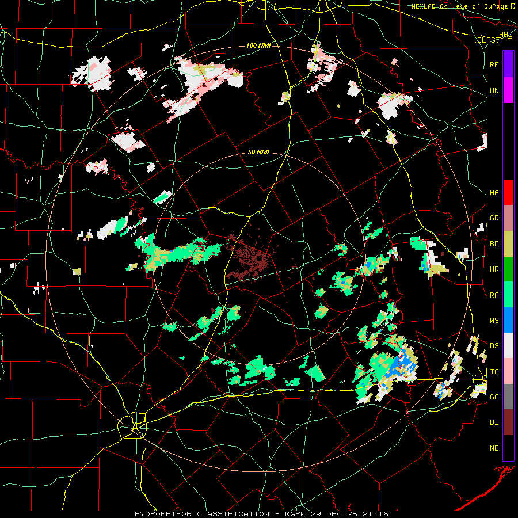Click the "21:16" timestamp in footer
The image size is (518, 518).
pos(375,514)
